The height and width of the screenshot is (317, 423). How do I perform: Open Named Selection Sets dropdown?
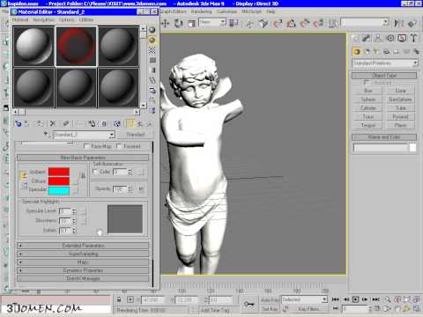[386, 22]
